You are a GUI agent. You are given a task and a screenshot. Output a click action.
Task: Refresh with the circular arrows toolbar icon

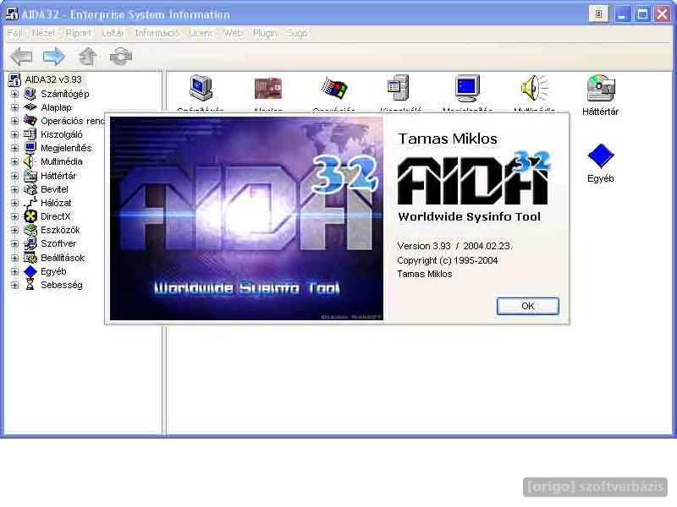click(121, 57)
